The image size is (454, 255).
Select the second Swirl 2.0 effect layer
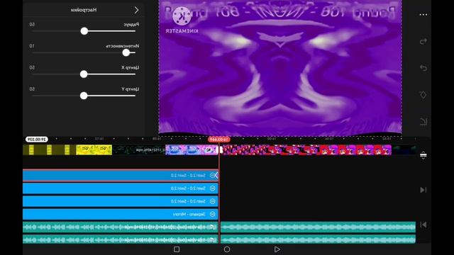click(121, 188)
